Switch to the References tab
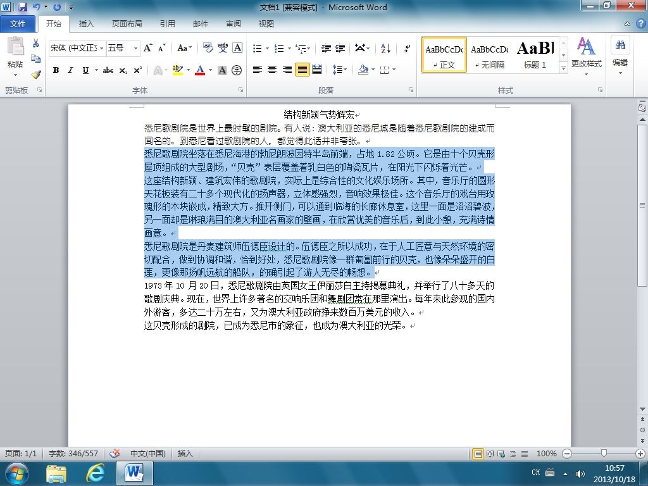The height and width of the screenshot is (486, 648). [x=167, y=24]
